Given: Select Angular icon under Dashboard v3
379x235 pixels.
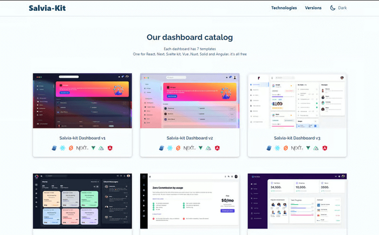Looking at the screenshot, I should coord(325,148).
